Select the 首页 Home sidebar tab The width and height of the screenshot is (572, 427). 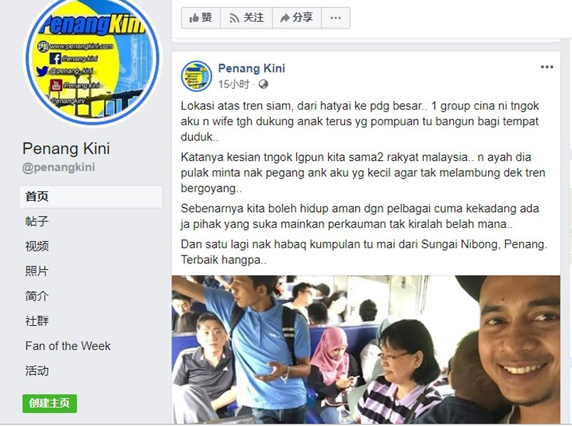pyautogui.click(x=91, y=196)
